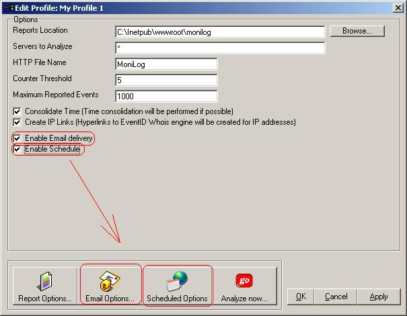The height and width of the screenshot is (316, 407).
Task: Toggle Create IP Links checkbox
Action: (x=17, y=123)
